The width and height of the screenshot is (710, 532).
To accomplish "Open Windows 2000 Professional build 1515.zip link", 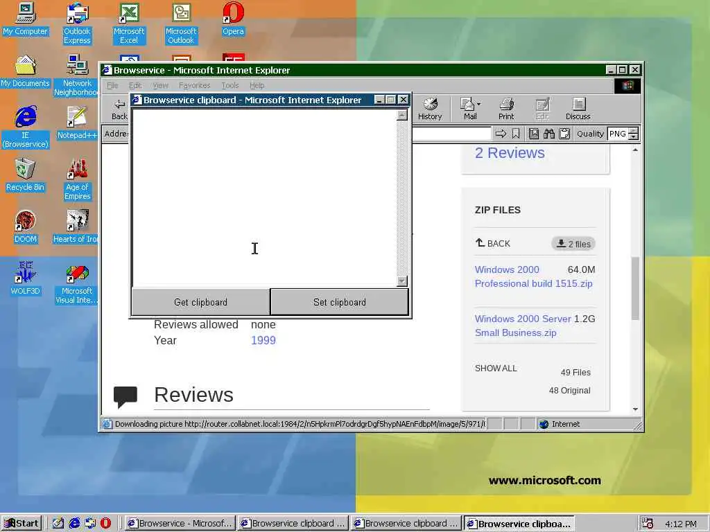I will [x=533, y=276].
